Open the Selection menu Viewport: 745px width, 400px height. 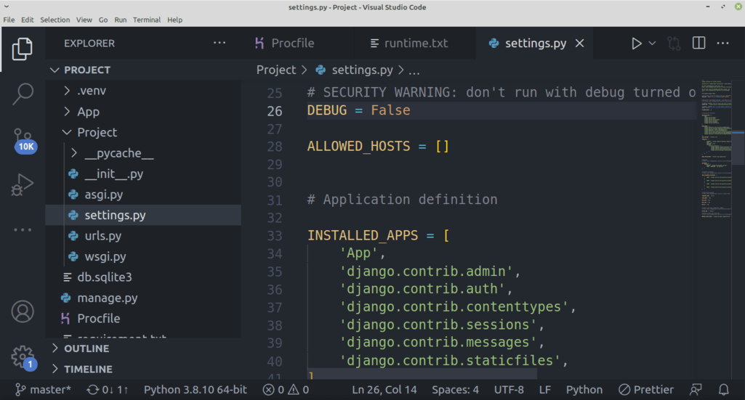(55, 20)
